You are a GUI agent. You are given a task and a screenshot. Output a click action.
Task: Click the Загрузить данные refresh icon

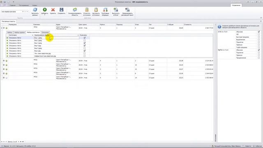point(35,10)
